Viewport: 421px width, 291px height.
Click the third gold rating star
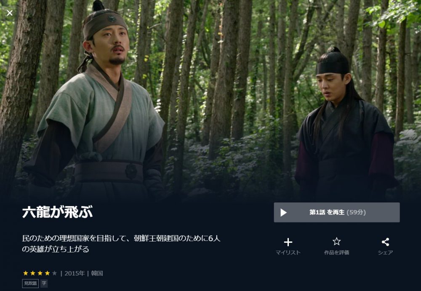pos(40,273)
